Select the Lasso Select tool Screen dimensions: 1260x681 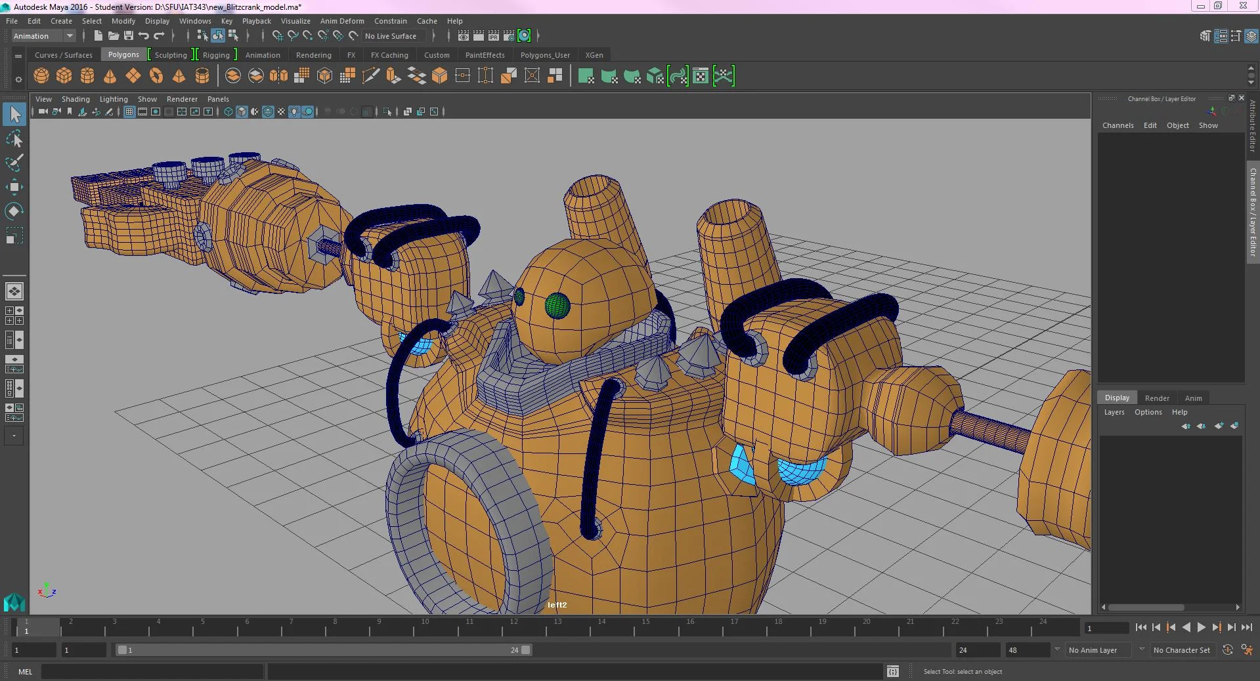point(14,138)
